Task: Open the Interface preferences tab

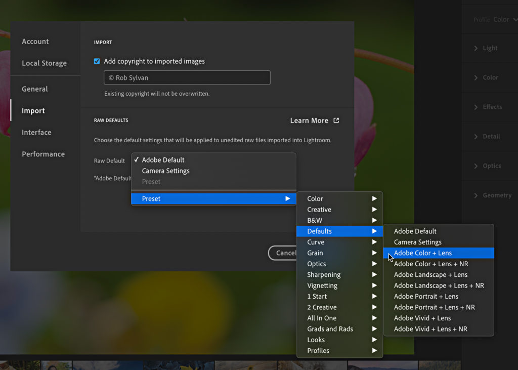Action: pos(36,132)
